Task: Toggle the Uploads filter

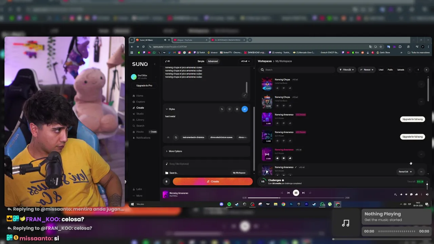Action: tap(401, 70)
